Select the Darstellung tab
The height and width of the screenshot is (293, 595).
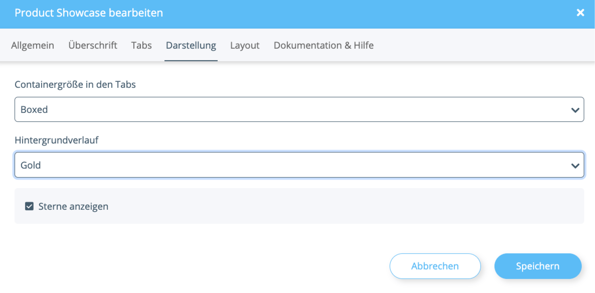click(191, 45)
